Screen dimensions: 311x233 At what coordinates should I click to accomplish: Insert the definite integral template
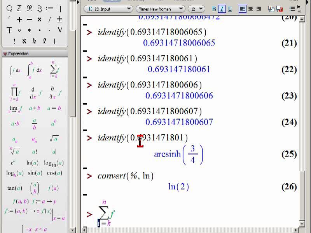click(x=34, y=70)
